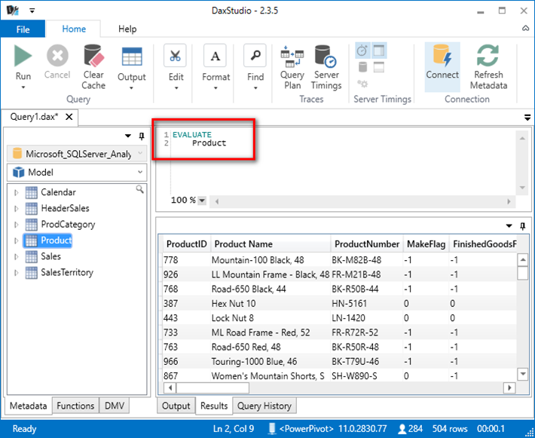535x438 pixels.
Task: Click the results grid scroll-down arrow
Action: click(x=522, y=374)
